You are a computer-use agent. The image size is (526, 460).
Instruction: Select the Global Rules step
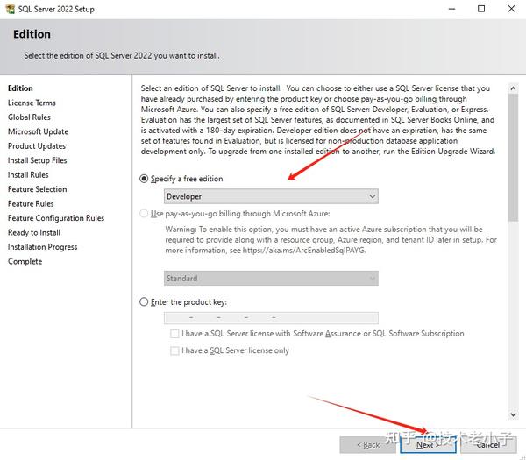(x=29, y=117)
